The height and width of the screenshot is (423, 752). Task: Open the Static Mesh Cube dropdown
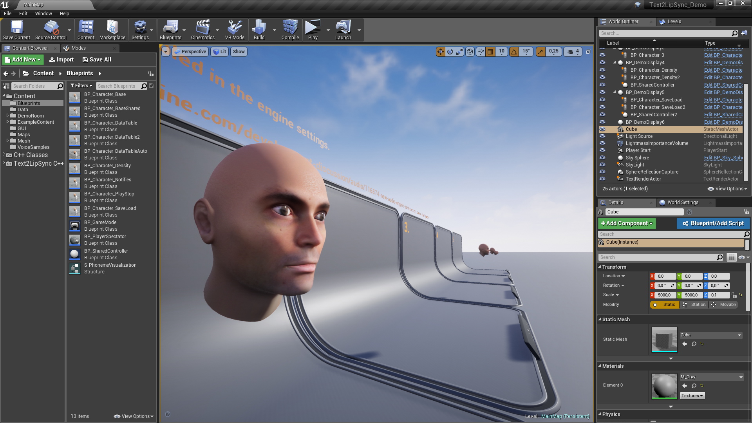pyautogui.click(x=710, y=335)
